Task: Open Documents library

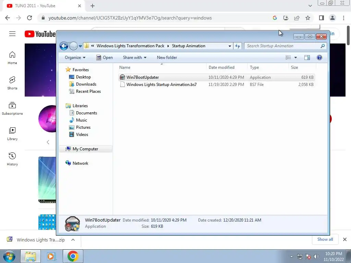Action: [x=83, y=113]
